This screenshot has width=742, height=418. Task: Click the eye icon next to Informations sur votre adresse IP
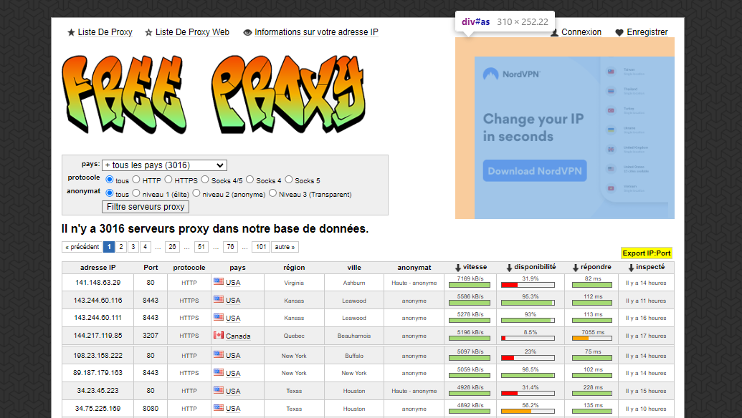(x=248, y=32)
